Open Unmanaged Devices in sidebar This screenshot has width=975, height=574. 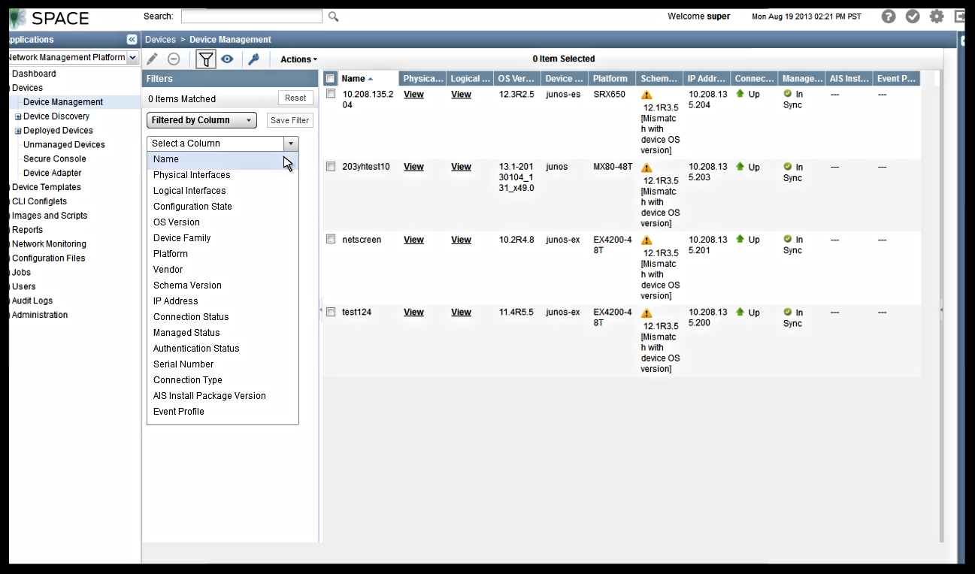pyautogui.click(x=64, y=145)
